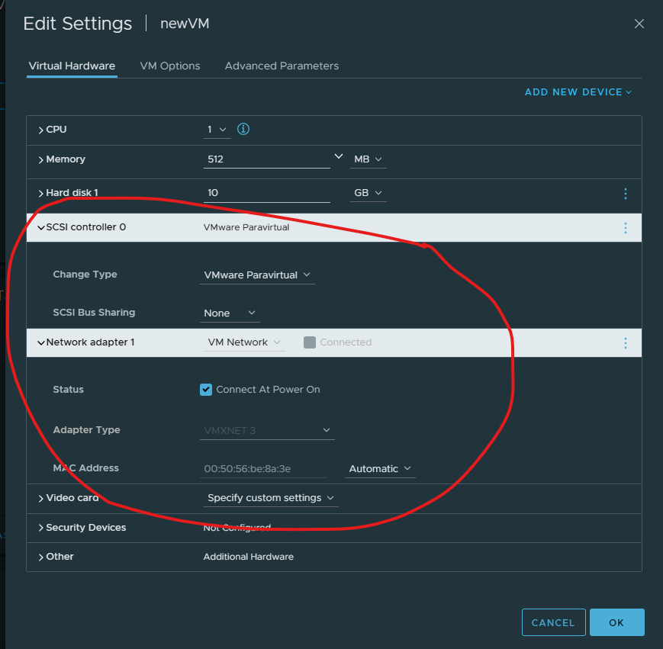The height and width of the screenshot is (649, 663).
Task: Click the 'Adapter Type' label
Action: 86,430
